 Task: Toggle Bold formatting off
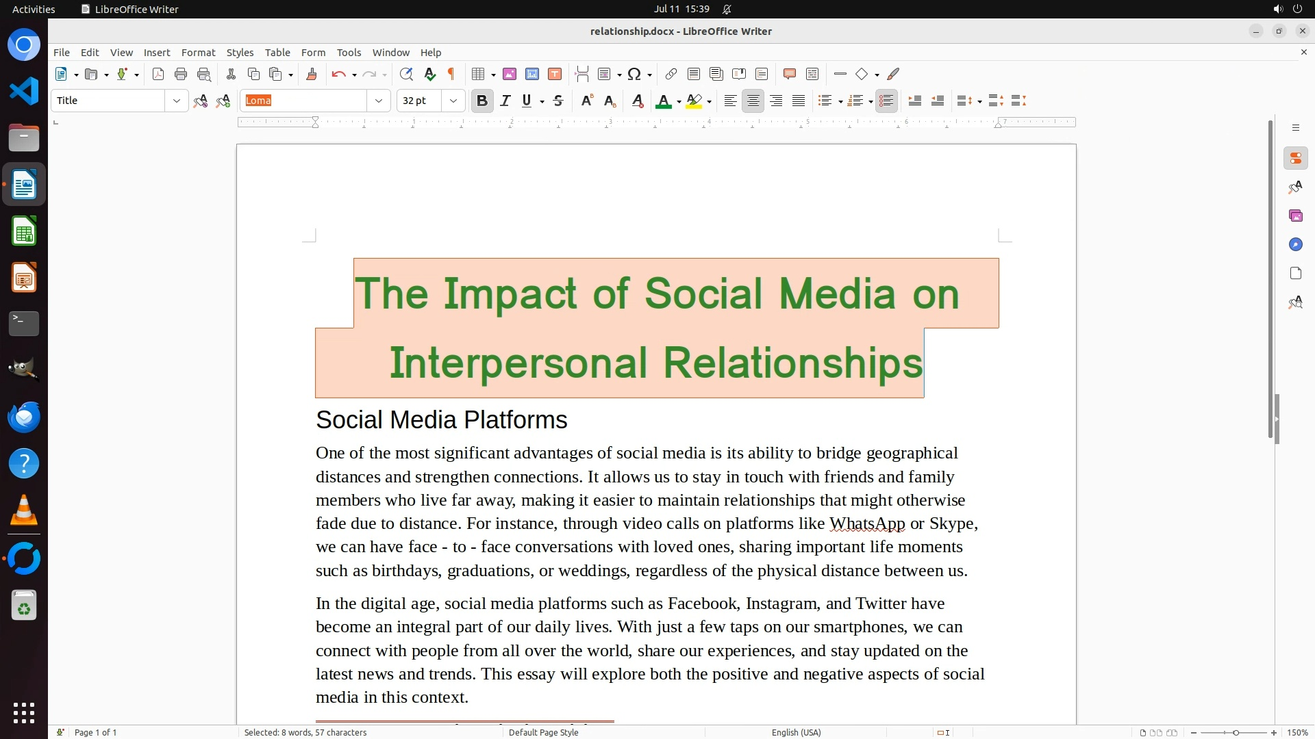(482, 101)
